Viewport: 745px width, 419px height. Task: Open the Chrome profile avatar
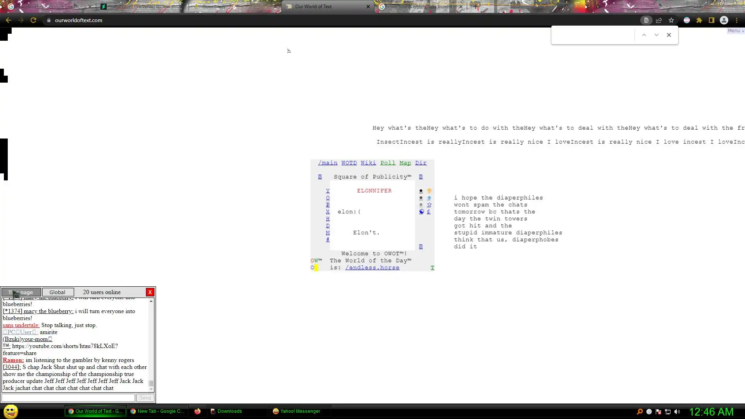[724, 20]
